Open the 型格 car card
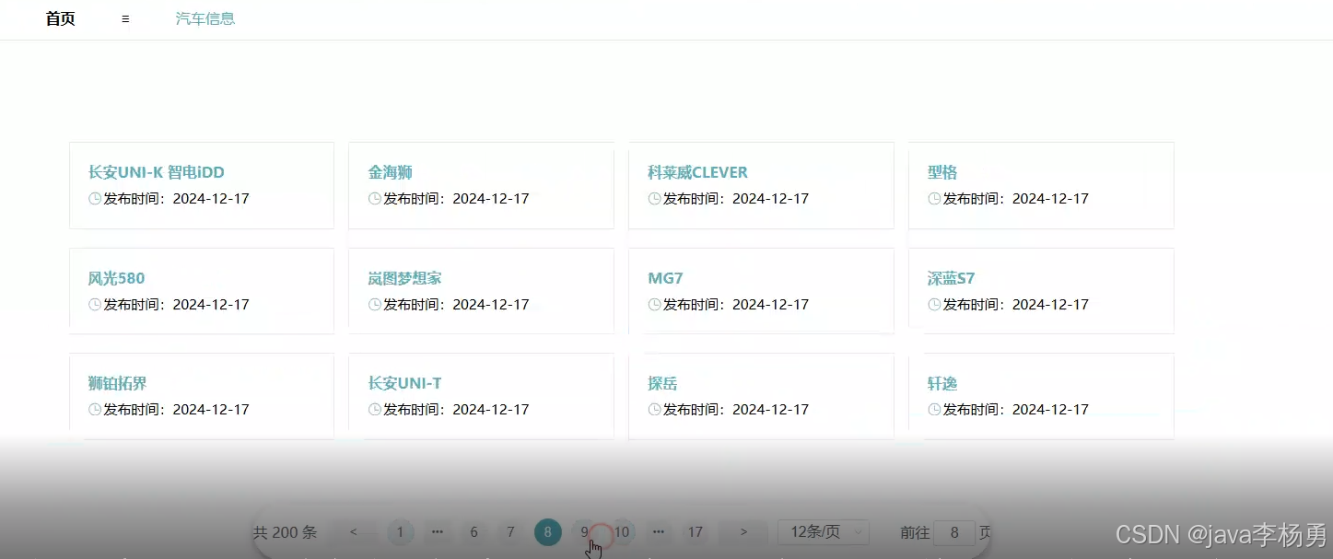The height and width of the screenshot is (559, 1333). [1041, 185]
